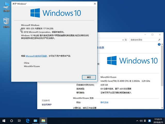This screenshot has width=165, height=124.
Task: Select the version text 版本 1803 line
Action: (x=37, y=28)
